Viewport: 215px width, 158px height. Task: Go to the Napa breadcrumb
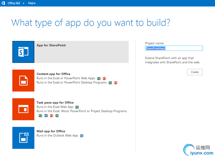[32, 3]
